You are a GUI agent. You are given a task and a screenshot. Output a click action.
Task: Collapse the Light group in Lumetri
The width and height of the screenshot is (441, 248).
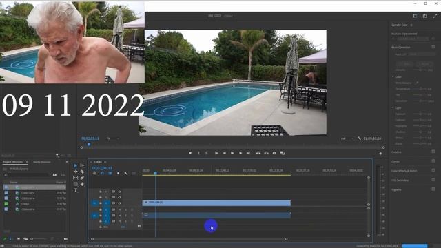click(393, 108)
